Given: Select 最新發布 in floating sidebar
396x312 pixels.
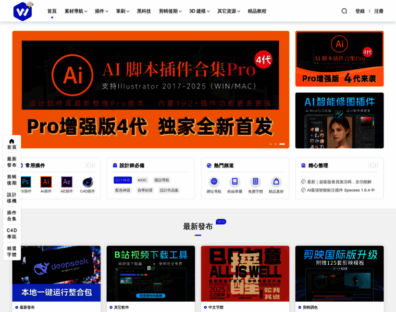Looking at the screenshot, I should 11,162.
